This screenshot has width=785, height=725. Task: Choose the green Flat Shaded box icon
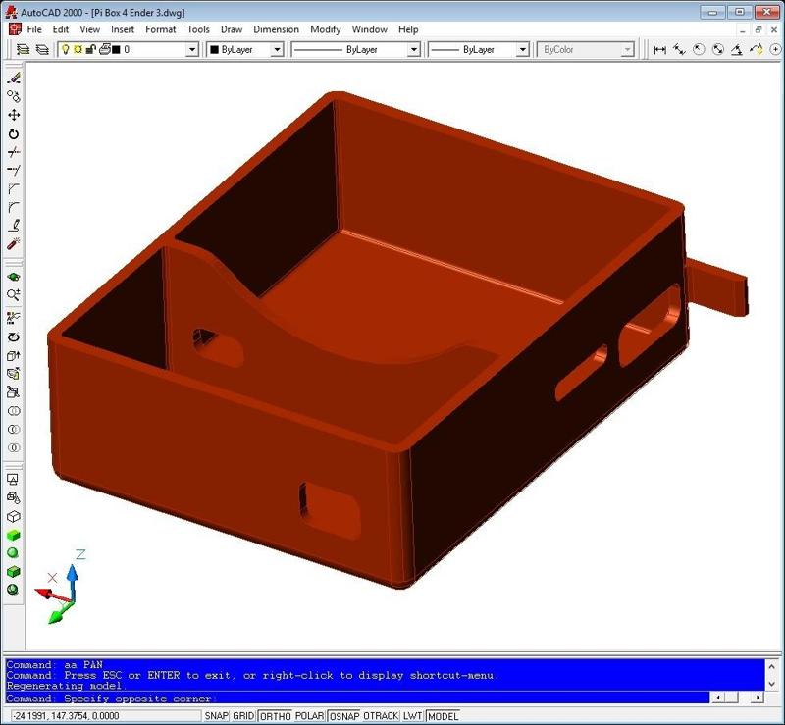(x=14, y=535)
